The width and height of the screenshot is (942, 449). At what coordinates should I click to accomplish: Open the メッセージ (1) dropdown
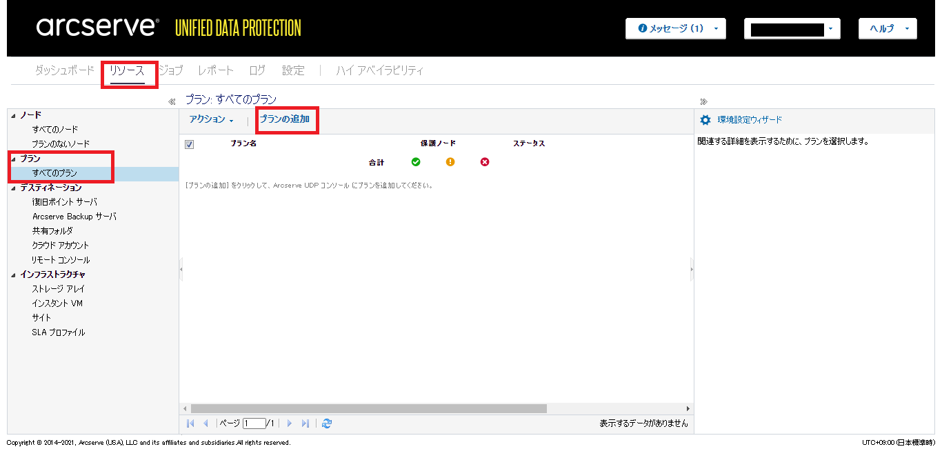(675, 28)
